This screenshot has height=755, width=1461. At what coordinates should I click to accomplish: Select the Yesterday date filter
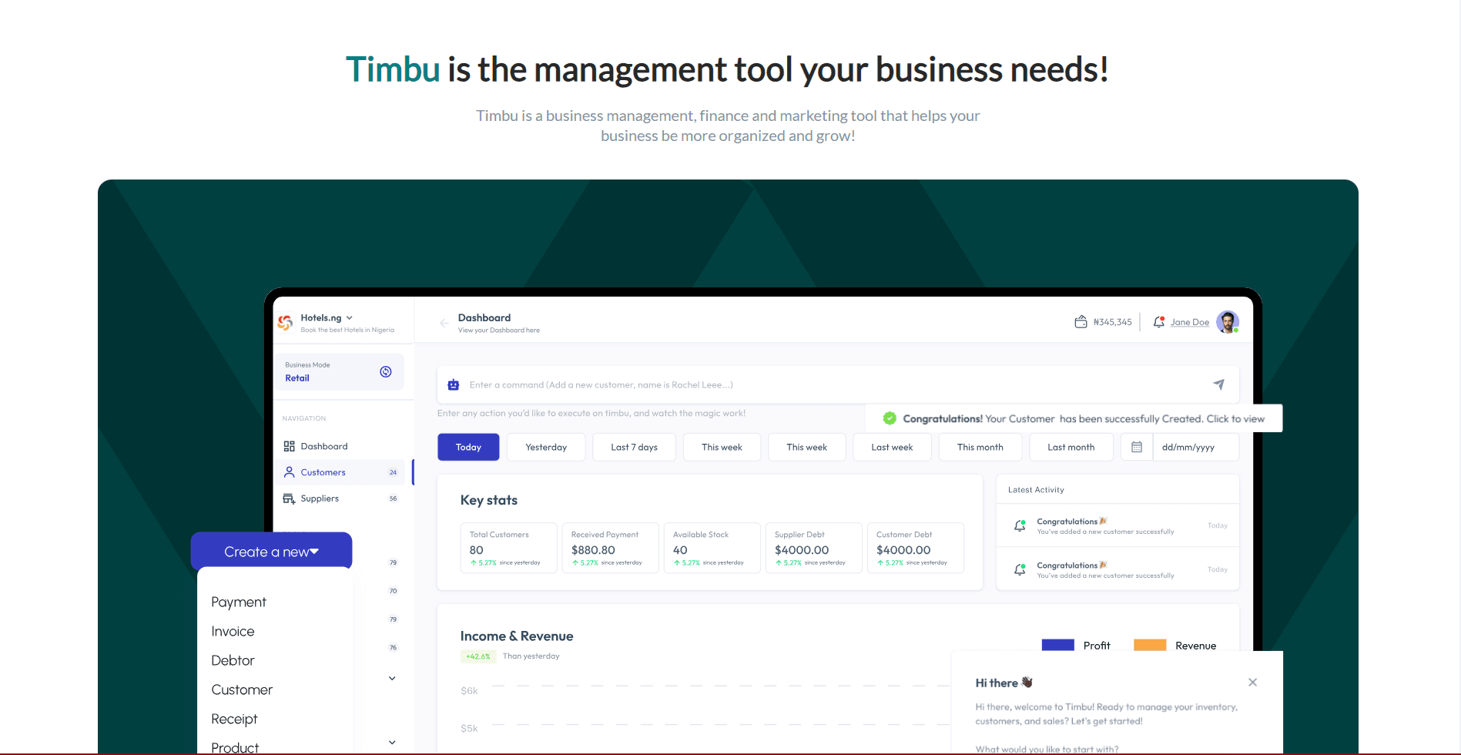pyautogui.click(x=546, y=447)
